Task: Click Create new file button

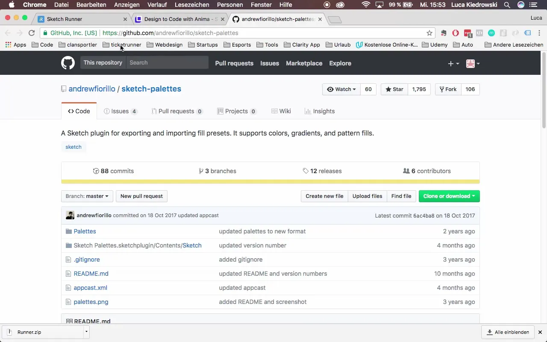Action: point(324,196)
